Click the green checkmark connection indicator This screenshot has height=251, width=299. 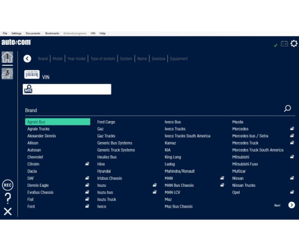click(276, 45)
